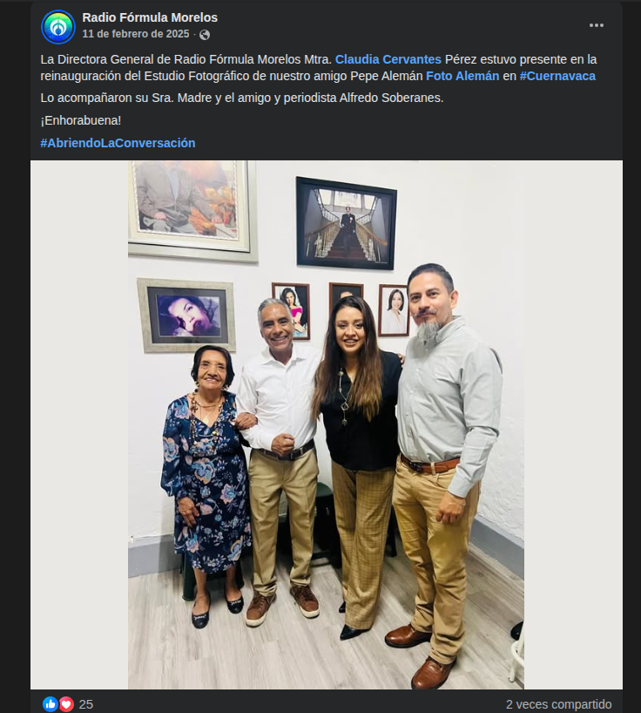Open the #AbriendoLaConversación hashtag
This screenshot has width=641, height=713.
click(118, 143)
